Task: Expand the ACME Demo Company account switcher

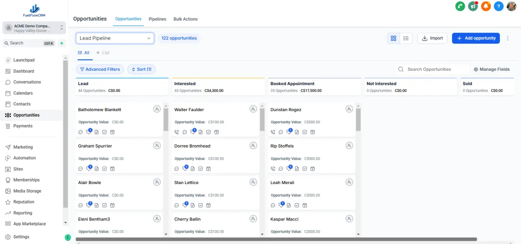Action: pyautogui.click(x=34, y=28)
